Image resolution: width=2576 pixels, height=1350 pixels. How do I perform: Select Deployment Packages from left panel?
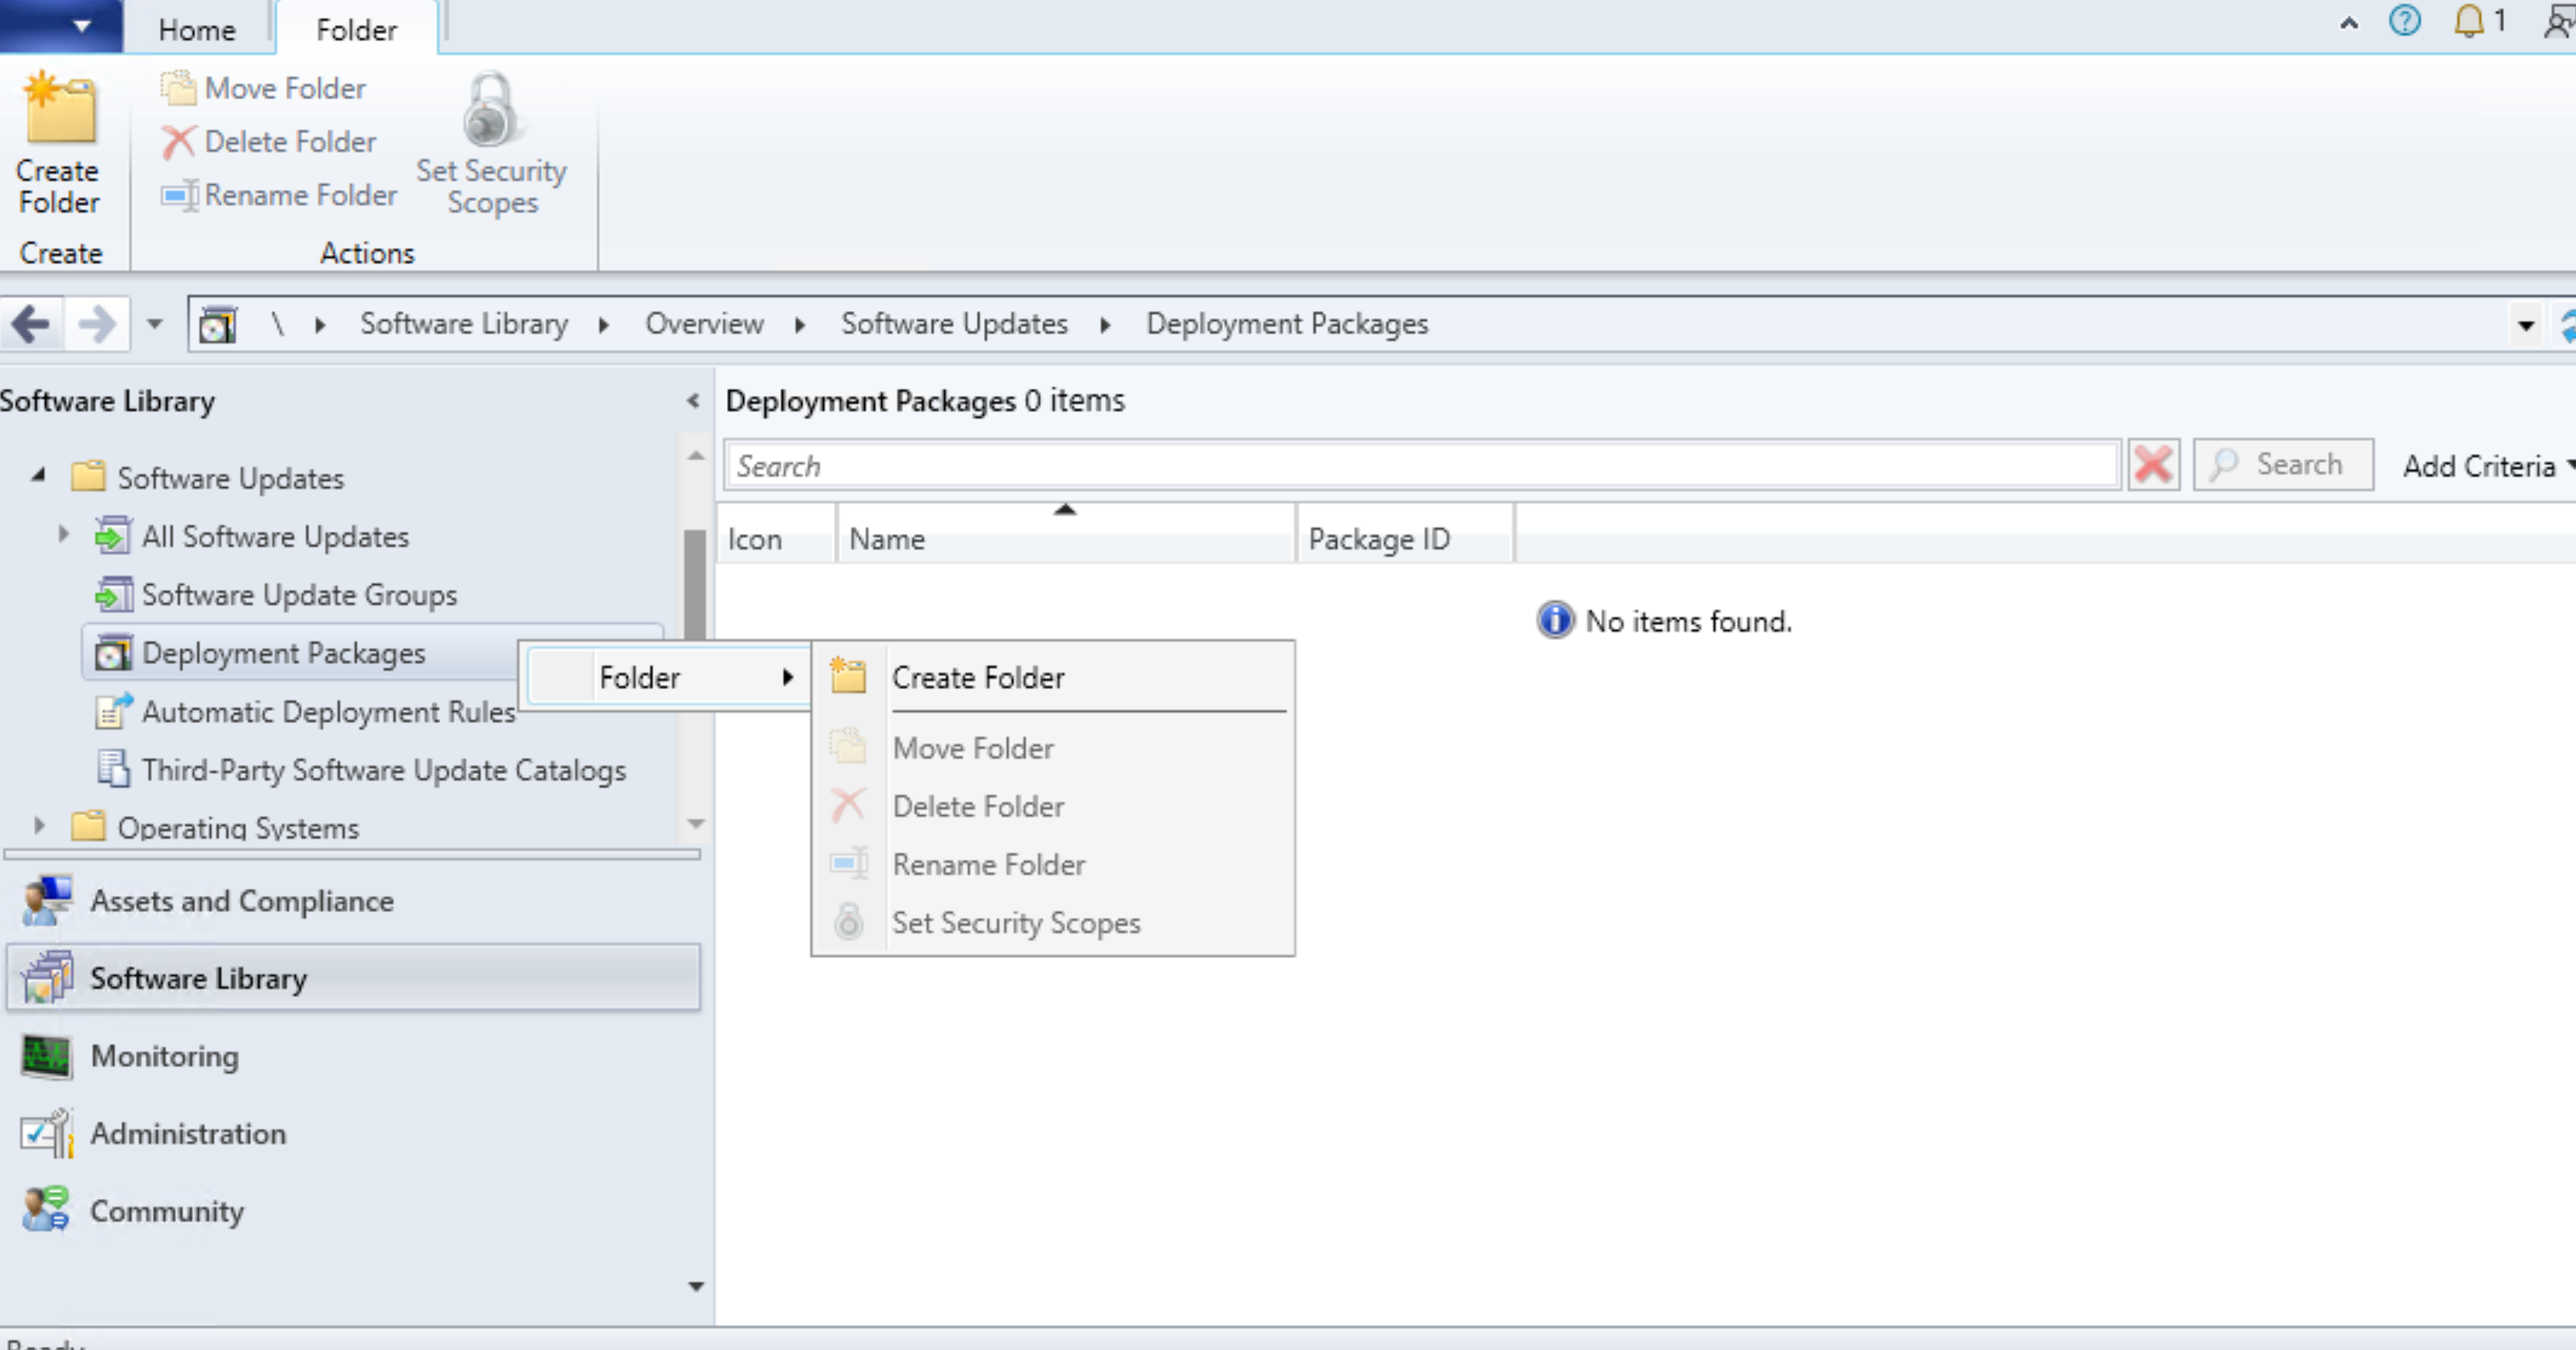[283, 653]
